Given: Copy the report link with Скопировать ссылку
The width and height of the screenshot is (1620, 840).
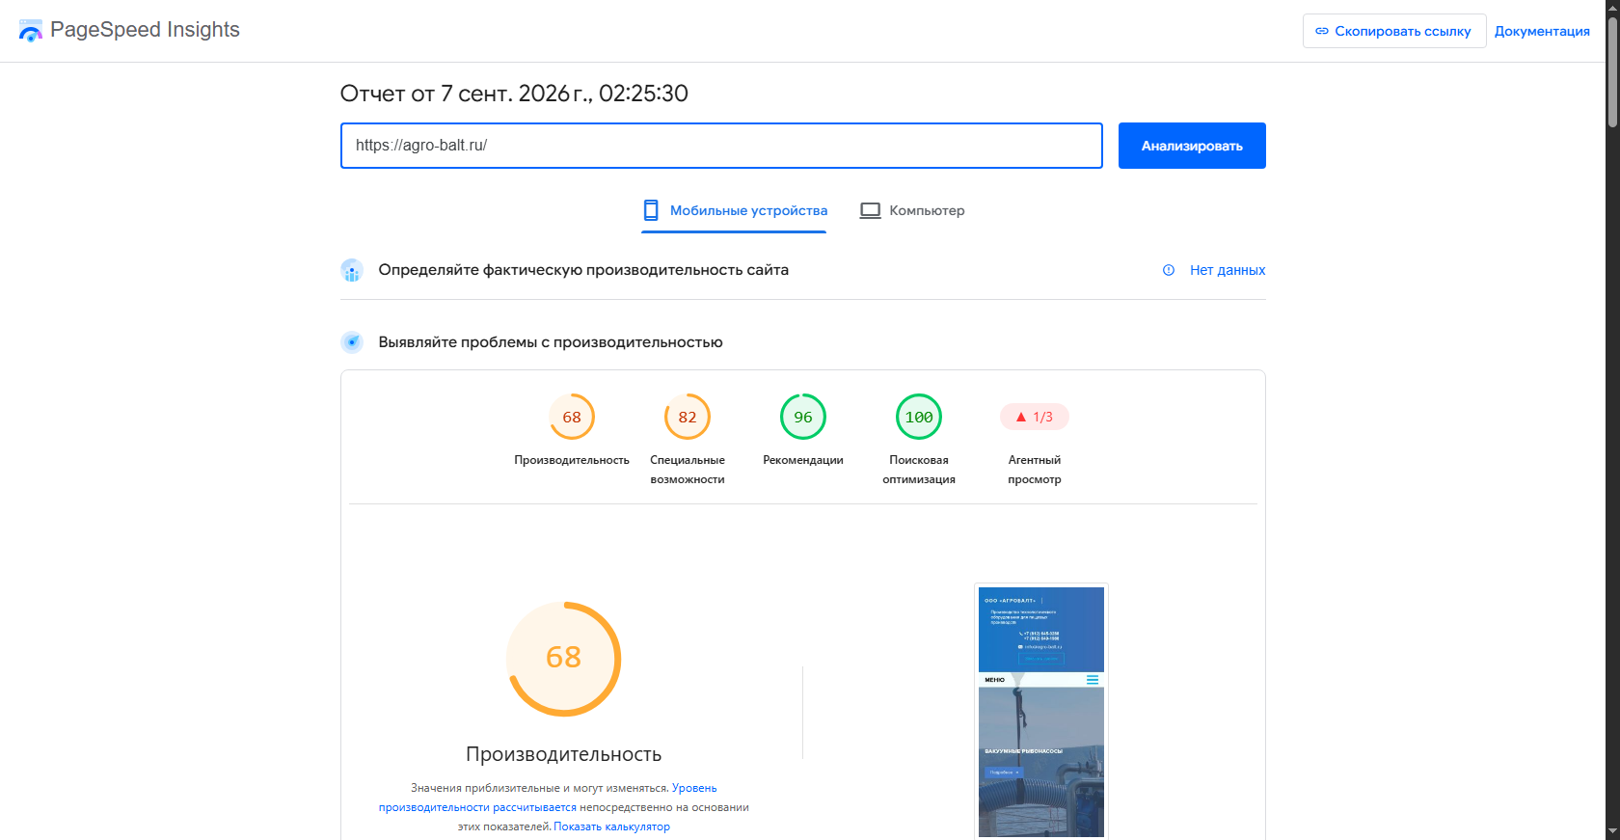Looking at the screenshot, I should click(1393, 31).
